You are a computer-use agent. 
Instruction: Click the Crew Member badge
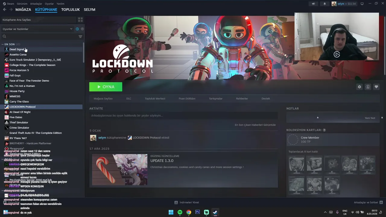[x=333, y=140]
